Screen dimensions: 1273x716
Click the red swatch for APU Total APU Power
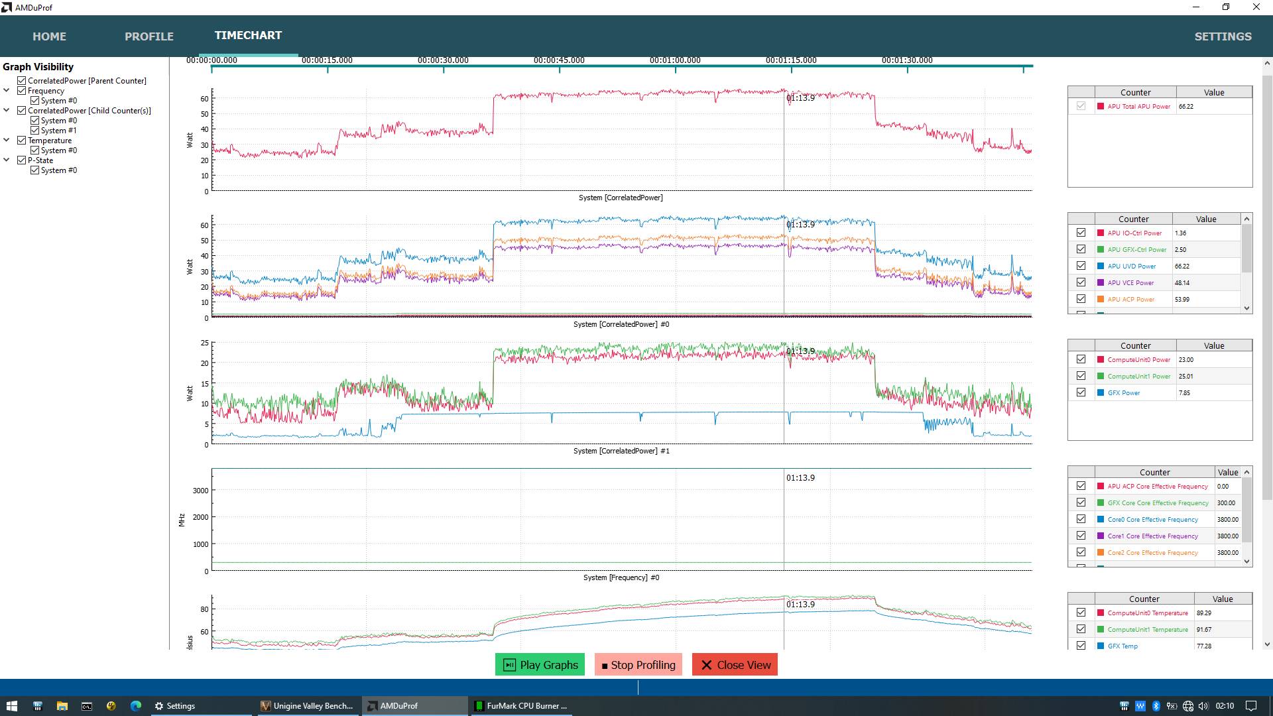point(1101,106)
